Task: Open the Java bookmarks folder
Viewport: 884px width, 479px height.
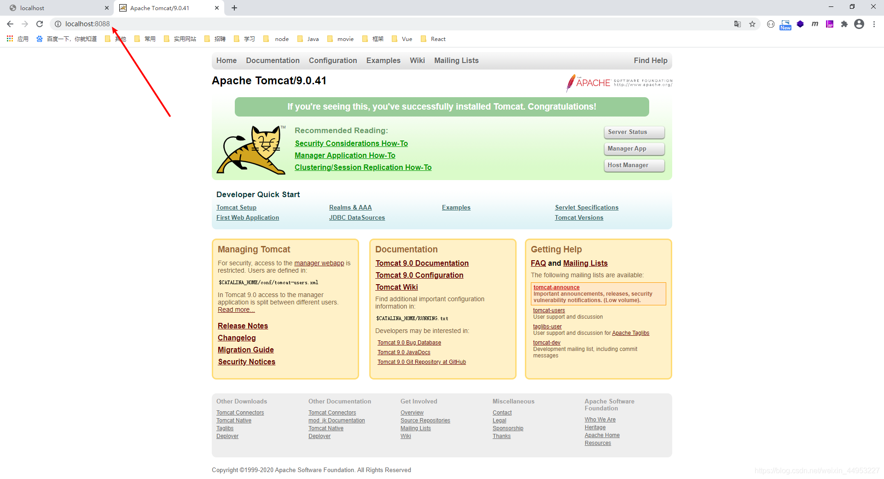Action: pyautogui.click(x=308, y=39)
